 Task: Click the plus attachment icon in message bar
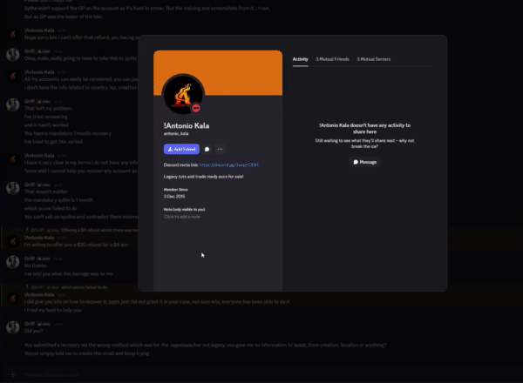13,374
